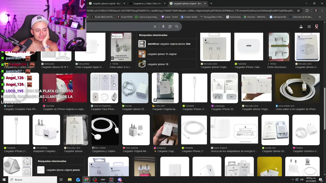Open aldrinjaramillo bookmark
The image size is (326, 183).
pyautogui.click(x=278, y=17)
